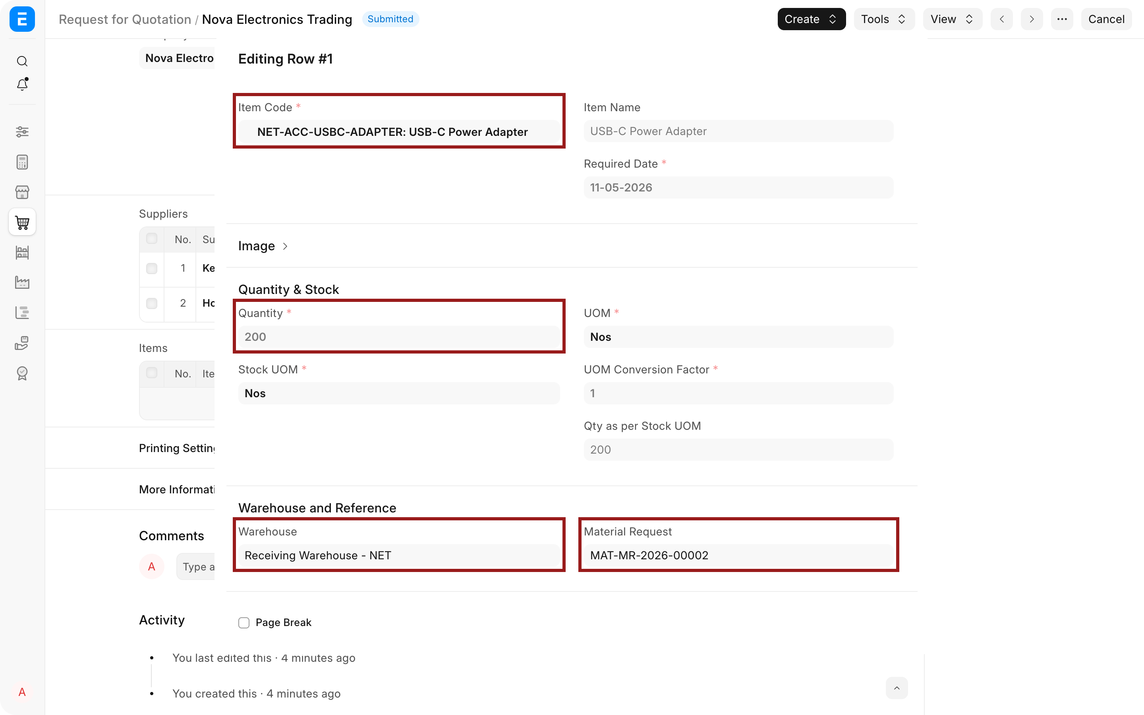This screenshot has width=1144, height=715.
Task: Expand Printing Settings section
Action: pyautogui.click(x=177, y=448)
